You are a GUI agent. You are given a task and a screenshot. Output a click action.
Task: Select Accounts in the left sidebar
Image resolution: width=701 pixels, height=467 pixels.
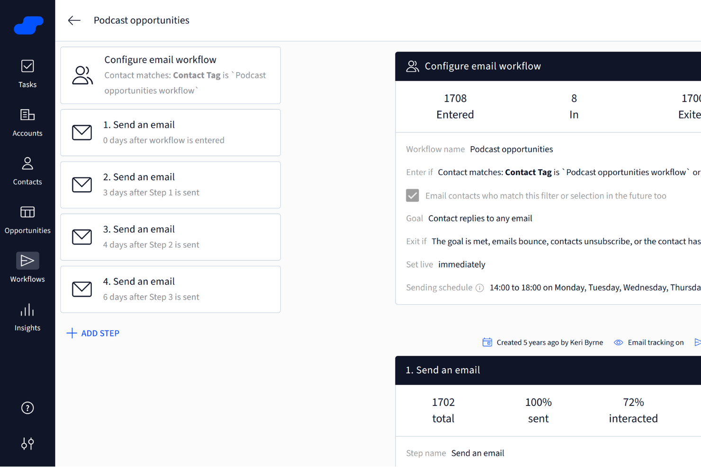tap(27, 122)
